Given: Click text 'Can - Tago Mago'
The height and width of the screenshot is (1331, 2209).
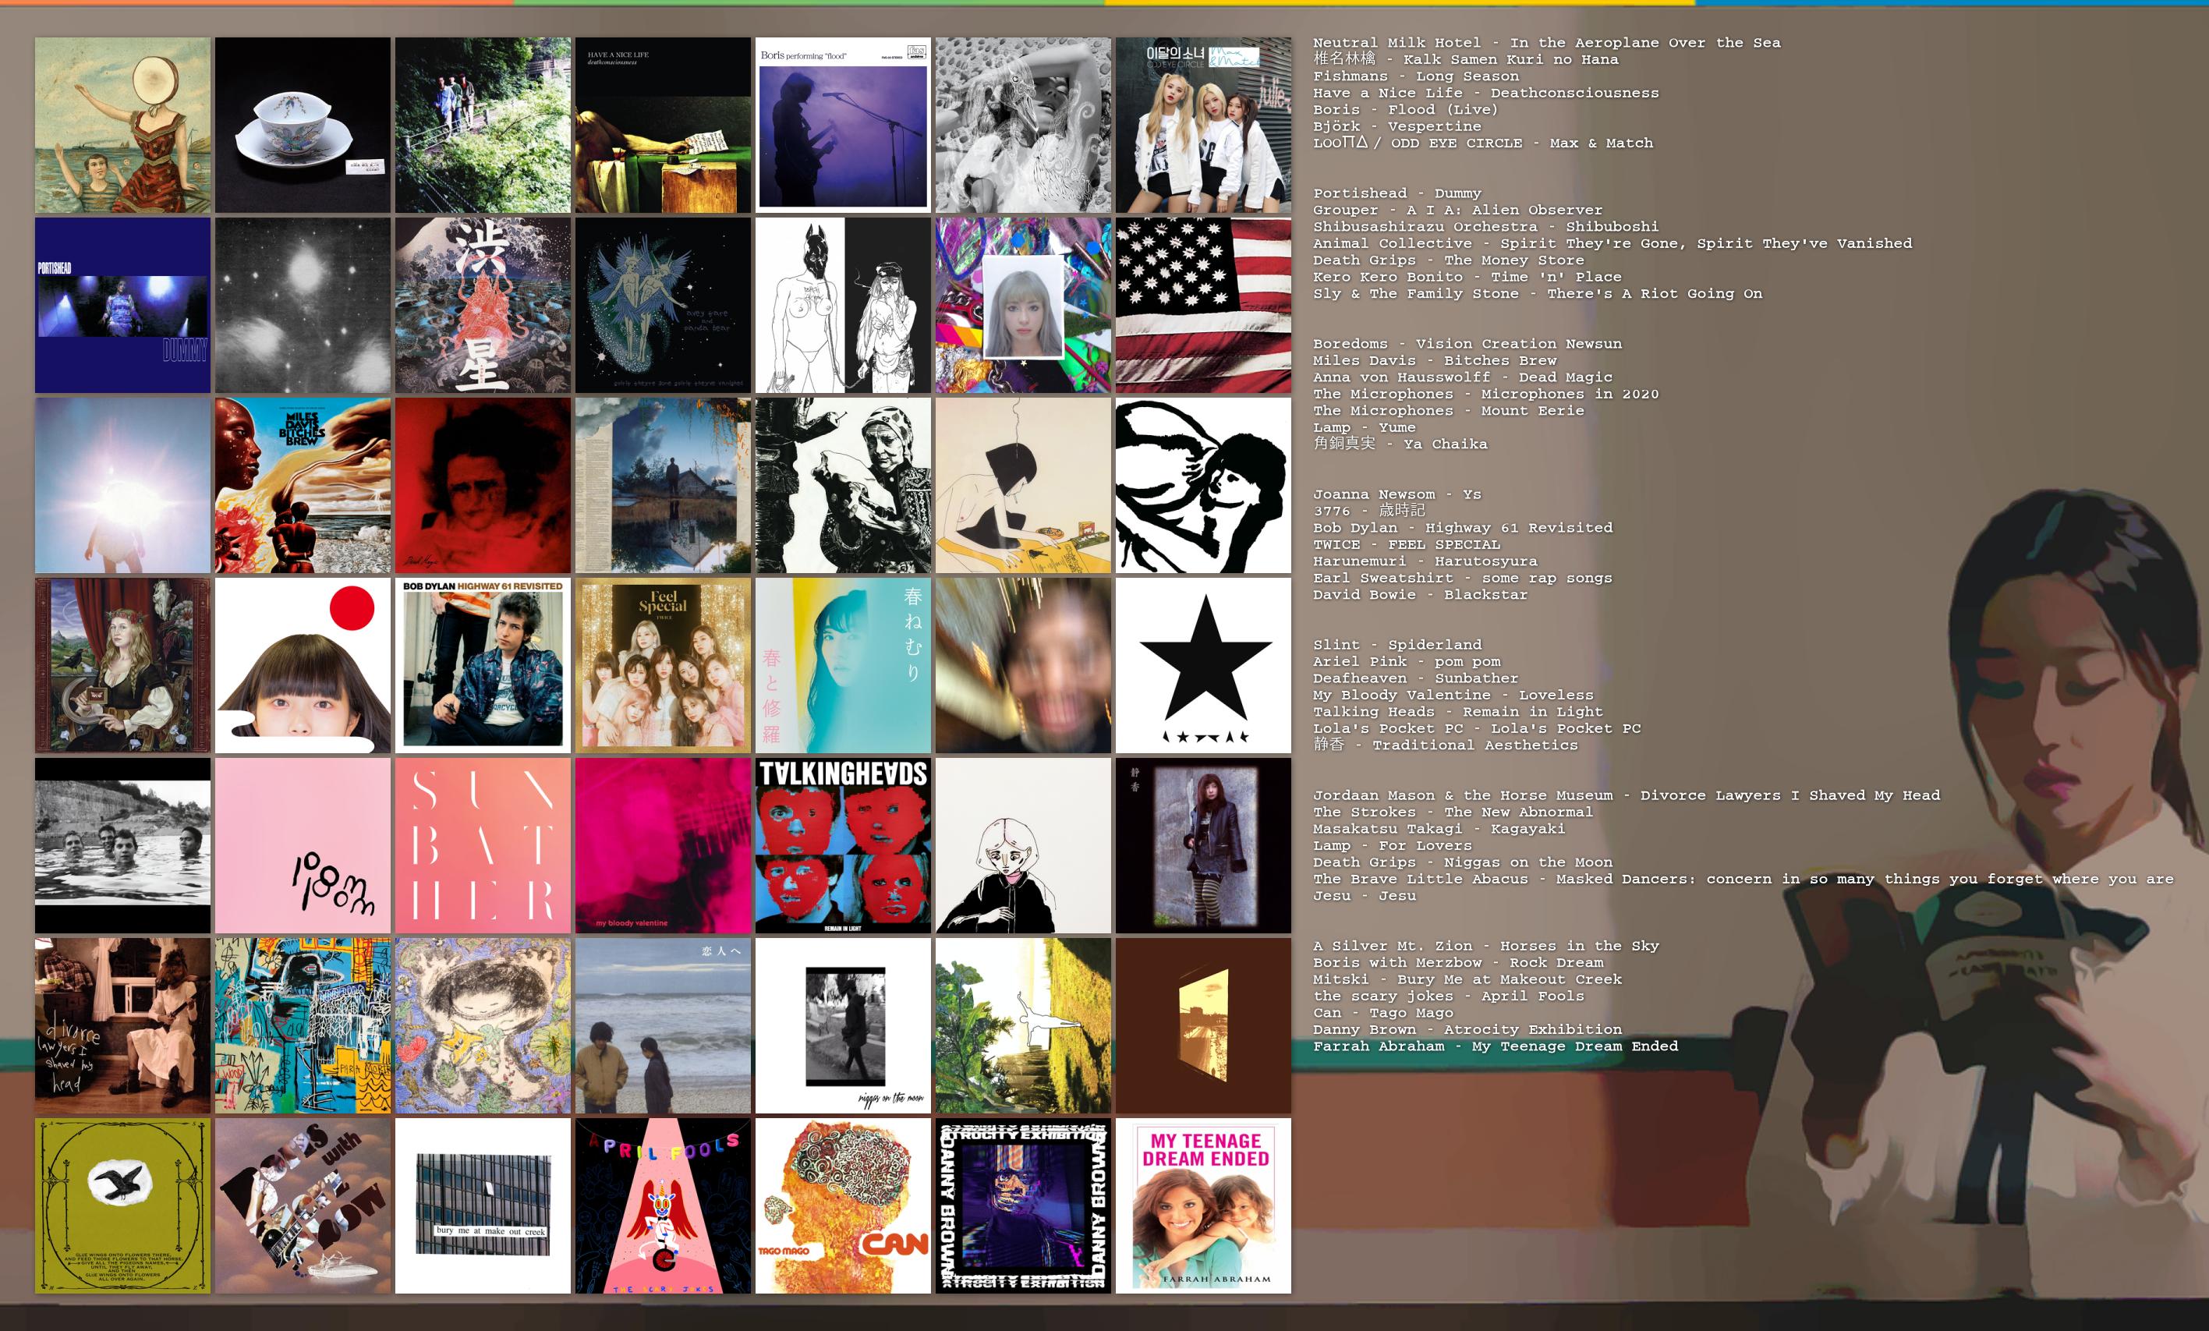Looking at the screenshot, I should [x=1383, y=1013].
